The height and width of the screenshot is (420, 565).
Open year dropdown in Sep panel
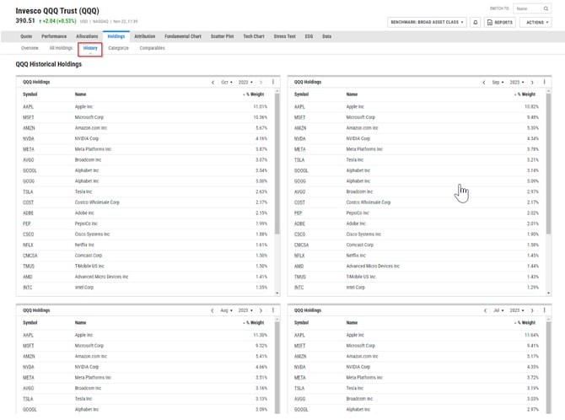(x=517, y=83)
